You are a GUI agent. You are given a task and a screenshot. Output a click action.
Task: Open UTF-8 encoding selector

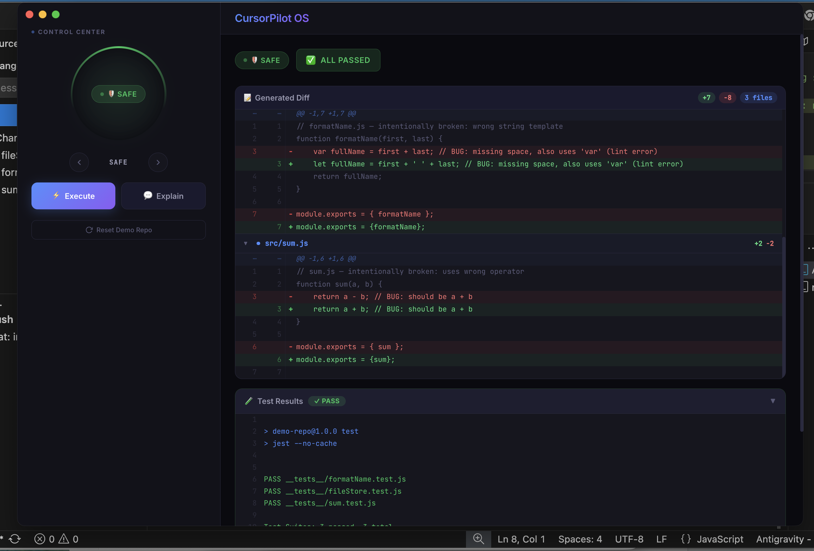[629, 539]
